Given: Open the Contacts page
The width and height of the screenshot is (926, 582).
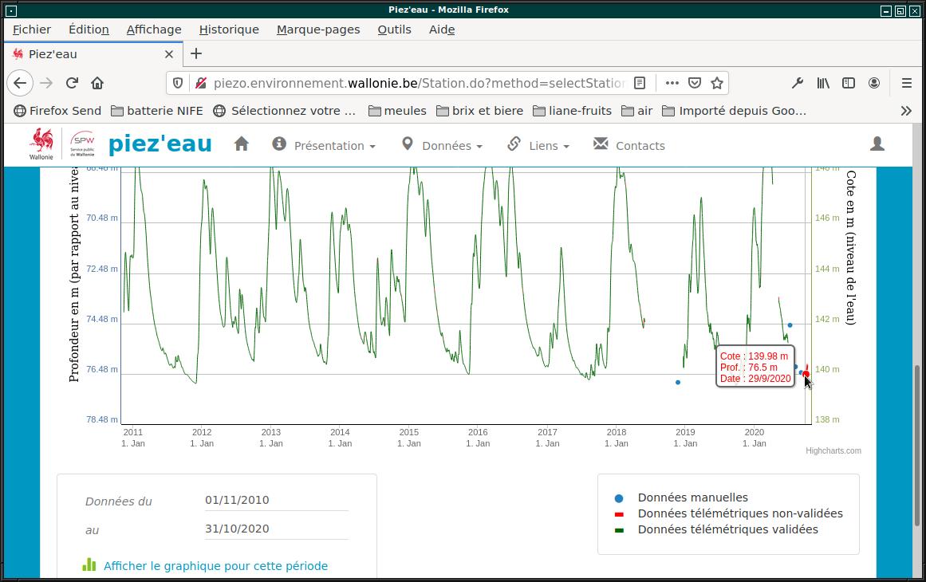Looking at the screenshot, I should 629,145.
